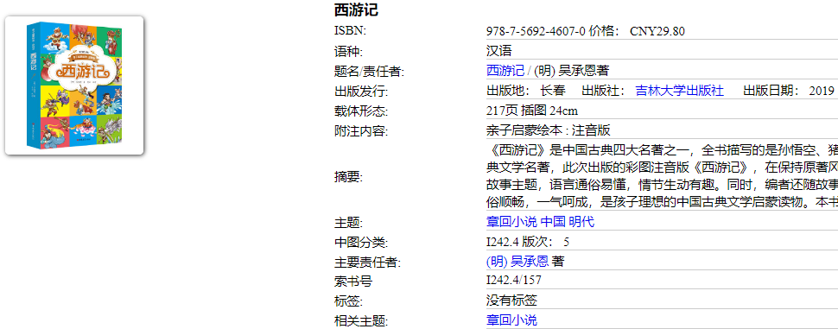Open the 西游记 title link
This screenshot has height=329, width=838.
(x=505, y=71)
